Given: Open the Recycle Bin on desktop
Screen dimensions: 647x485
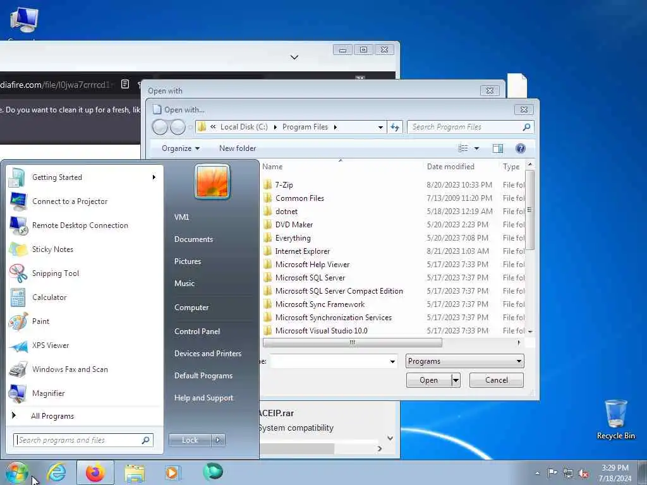Looking at the screenshot, I should click(x=615, y=419).
